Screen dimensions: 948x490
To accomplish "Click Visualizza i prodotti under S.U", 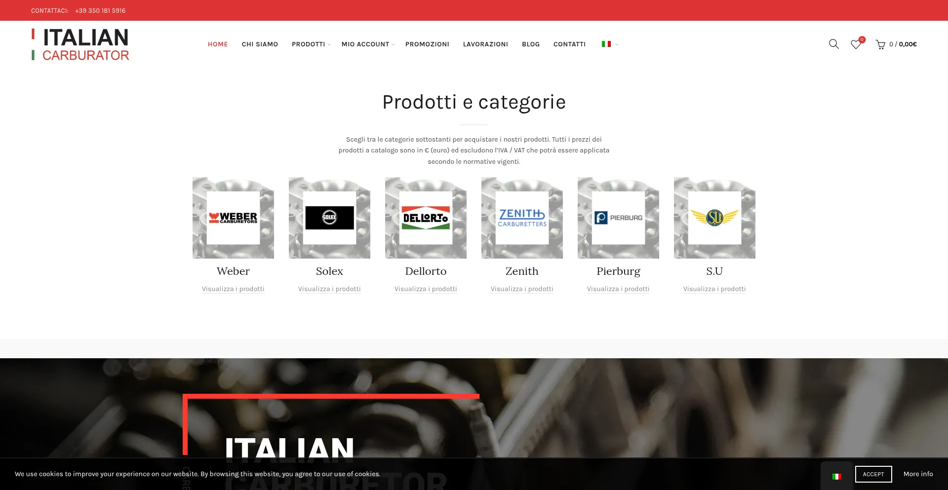I will 714,289.
